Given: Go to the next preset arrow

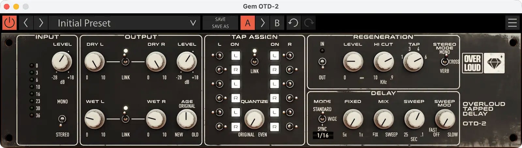Looking at the screenshot, I should click(x=41, y=23).
